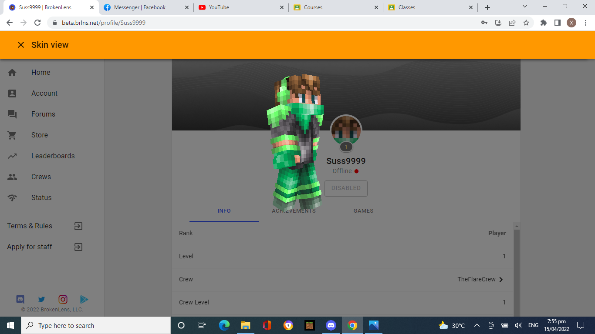Open the Instagram link in sidebar footer
Screen dimensions: 595x334
(x=63, y=299)
